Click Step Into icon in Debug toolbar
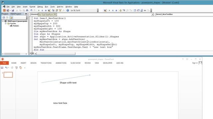The height and width of the screenshot is (119, 213). point(124,10)
